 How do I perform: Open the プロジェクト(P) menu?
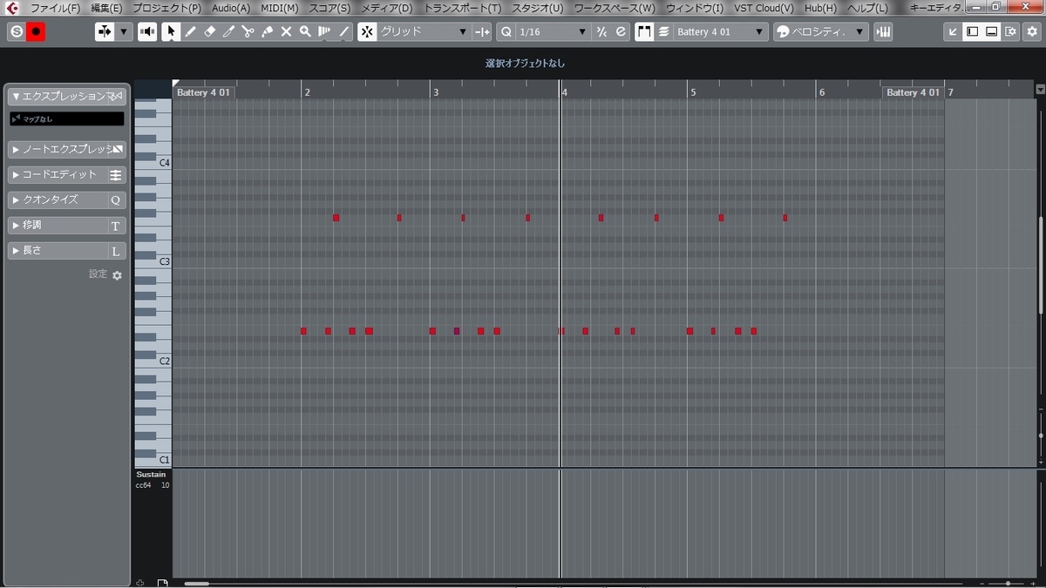tap(166, 8)
